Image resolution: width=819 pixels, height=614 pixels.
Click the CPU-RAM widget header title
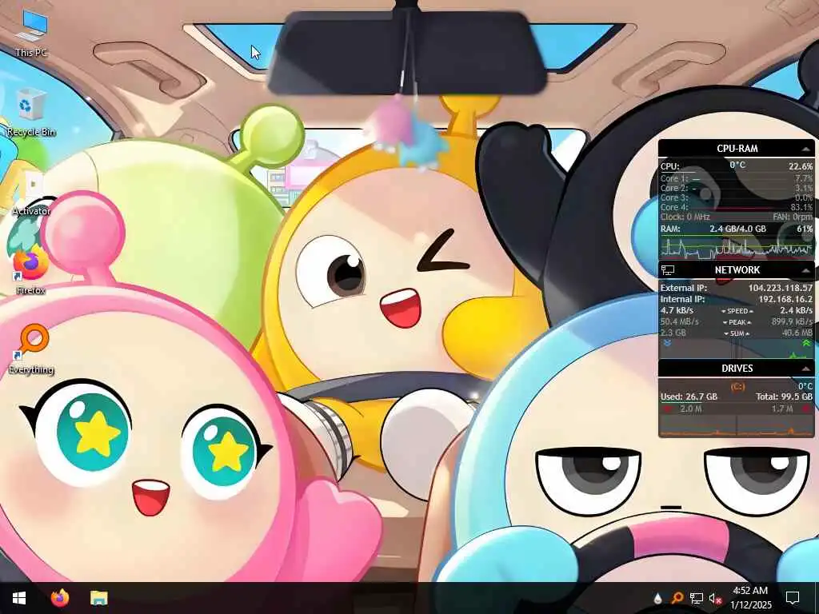[737, 149]
